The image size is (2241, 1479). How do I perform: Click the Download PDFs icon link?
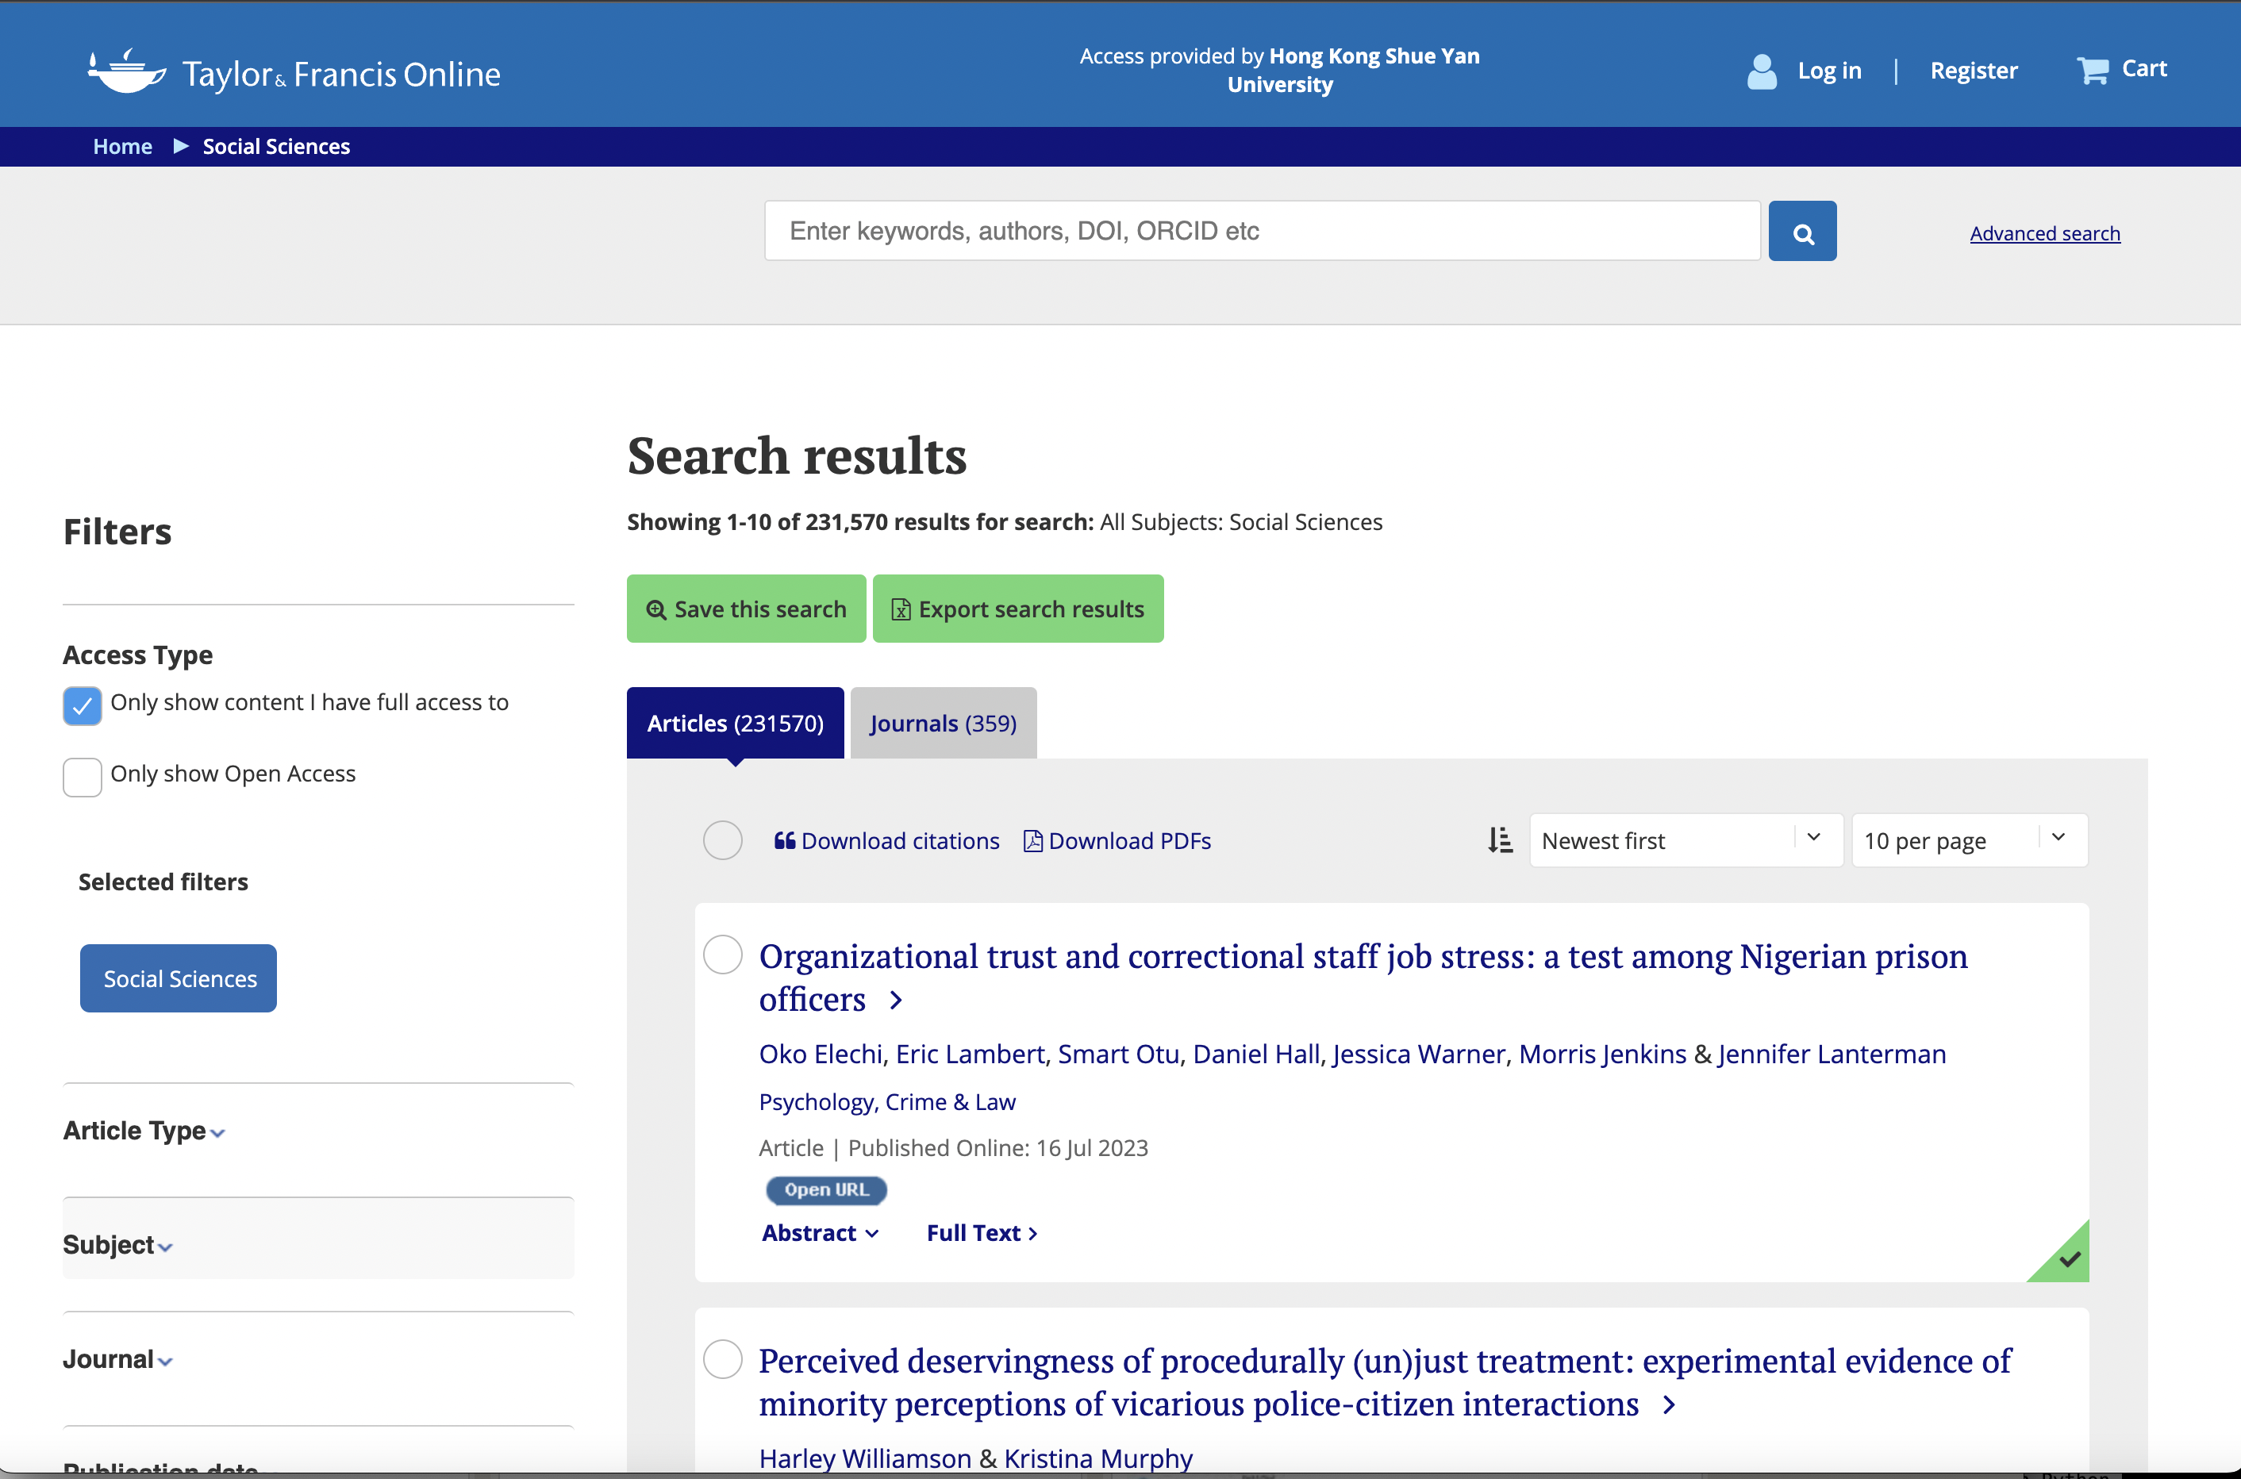point(1032,840)
